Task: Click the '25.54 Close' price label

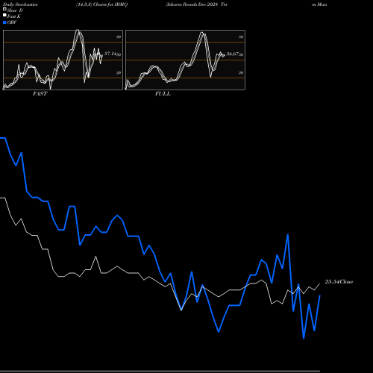Action: [x=339, y=282]
